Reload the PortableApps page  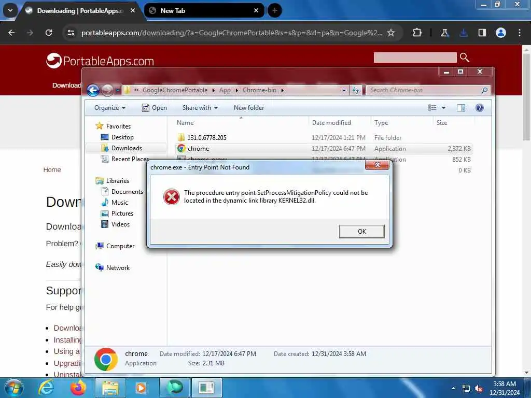(49, 33)
